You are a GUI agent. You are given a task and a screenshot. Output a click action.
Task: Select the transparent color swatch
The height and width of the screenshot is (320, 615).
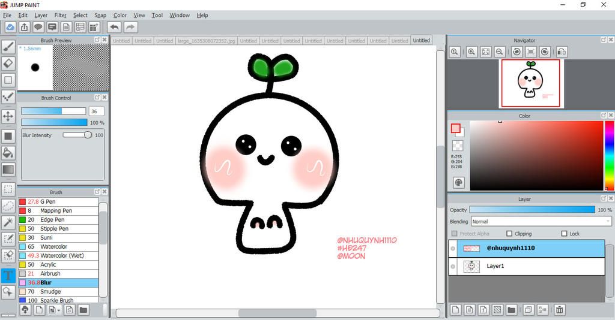pyautogui.click(x=458, y=146)
